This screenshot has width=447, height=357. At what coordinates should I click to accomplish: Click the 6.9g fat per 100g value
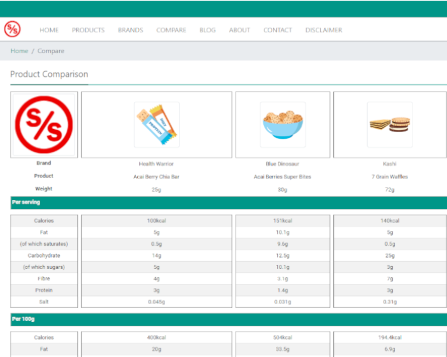click(x=390, y=349)
